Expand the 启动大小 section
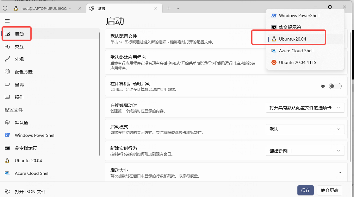The image size is (354, 197). click(339, 173)
